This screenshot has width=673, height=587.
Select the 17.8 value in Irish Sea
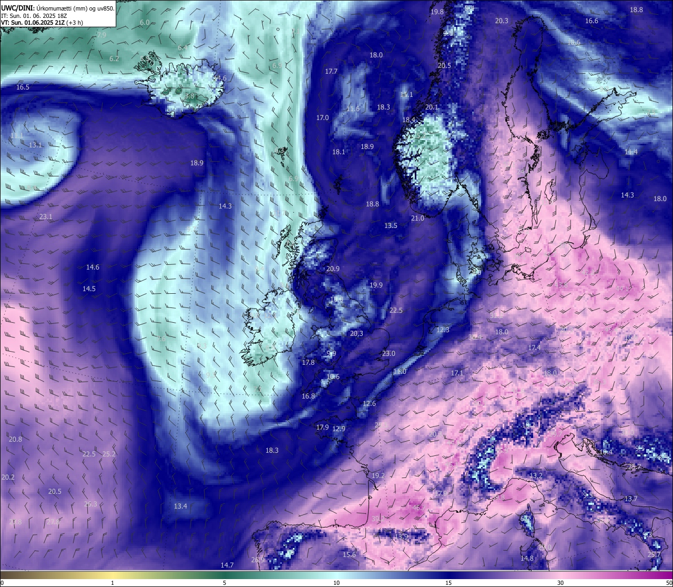click(x=308, y=363)
